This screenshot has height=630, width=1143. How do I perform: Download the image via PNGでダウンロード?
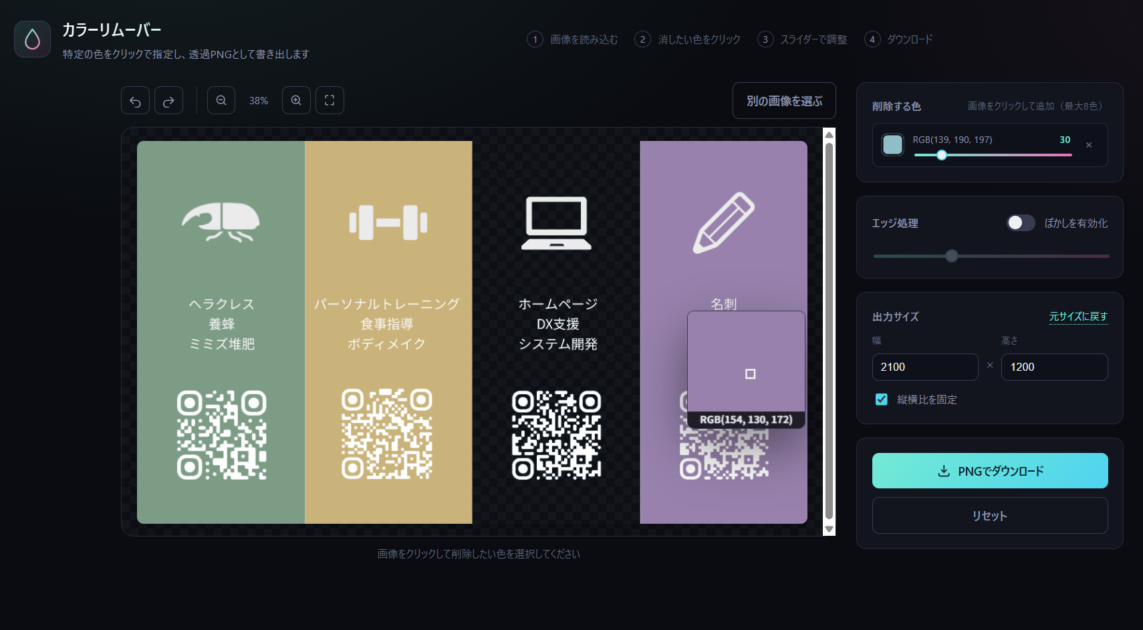(x=990, y=471)
